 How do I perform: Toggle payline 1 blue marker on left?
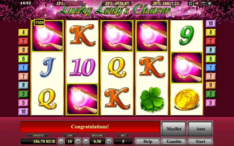coord(23,68)
